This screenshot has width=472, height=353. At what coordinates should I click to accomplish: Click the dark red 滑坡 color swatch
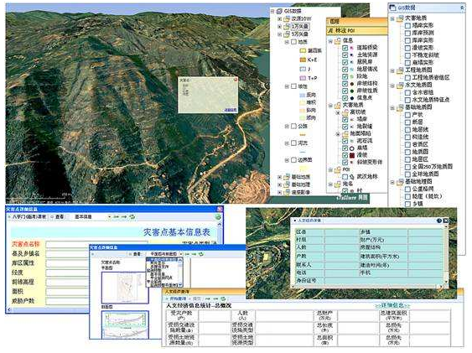pyautogui.click(x=352, y=156)
